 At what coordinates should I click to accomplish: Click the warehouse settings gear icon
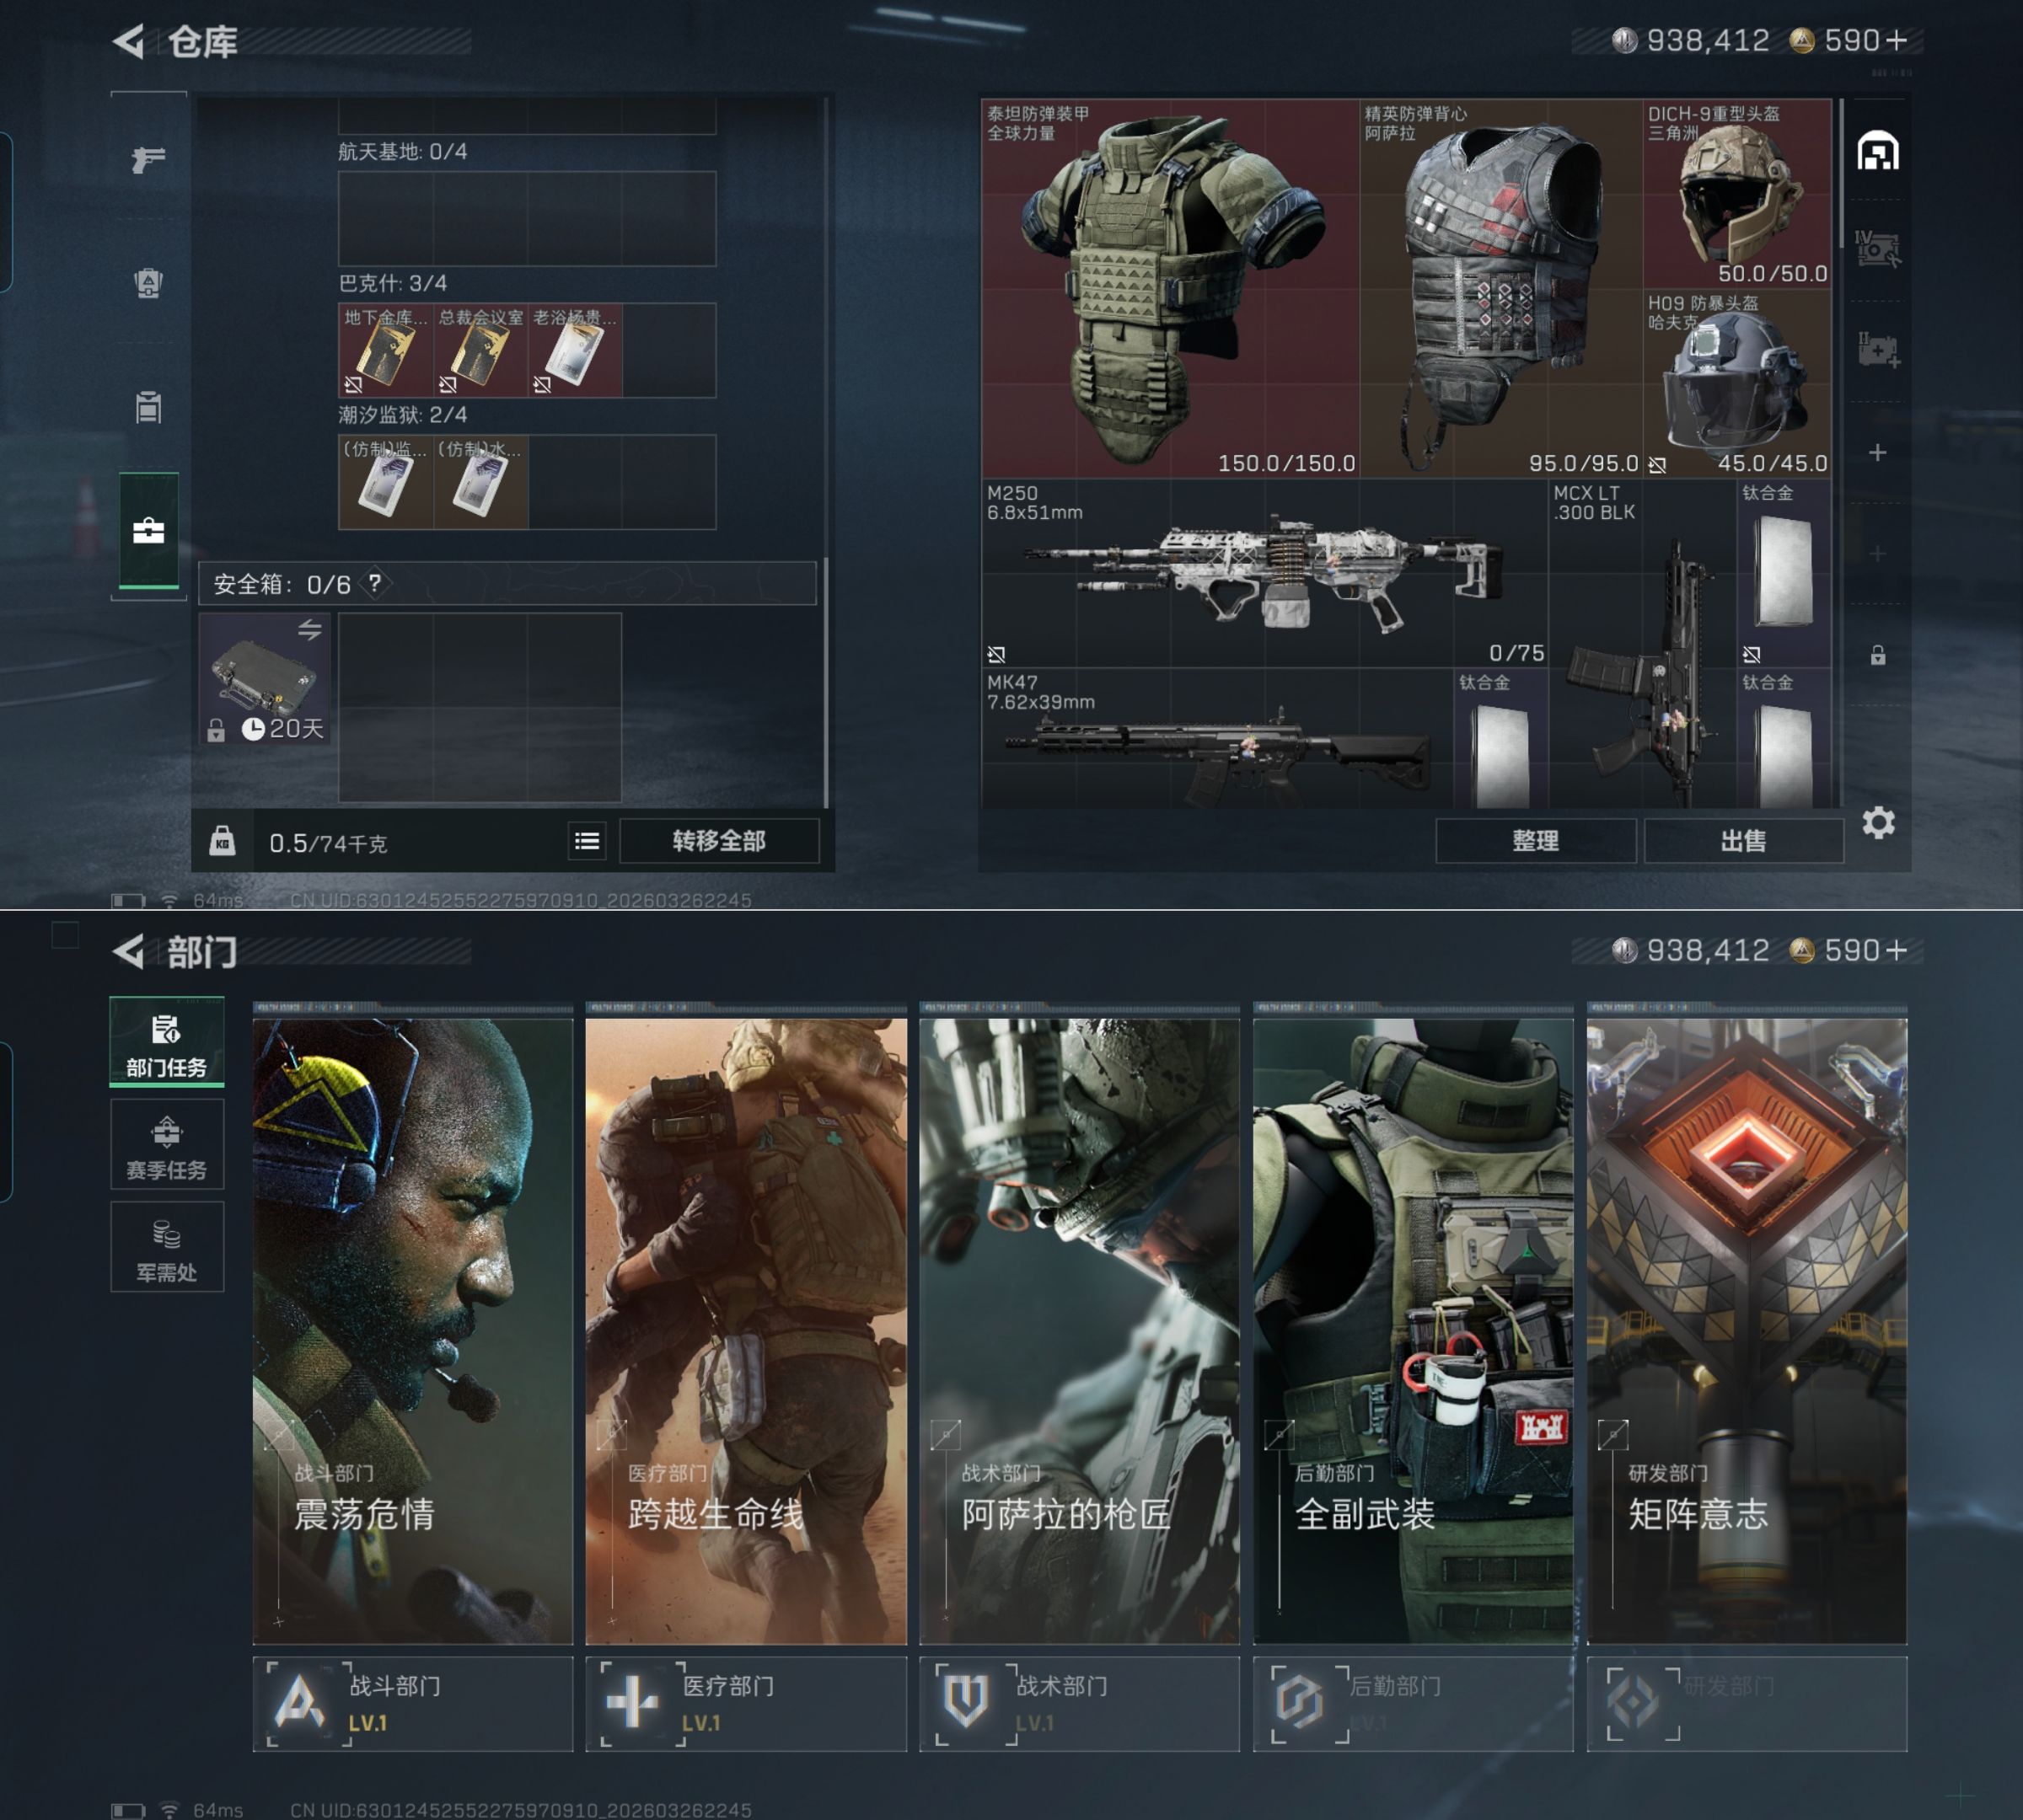tap(1878, 823)
